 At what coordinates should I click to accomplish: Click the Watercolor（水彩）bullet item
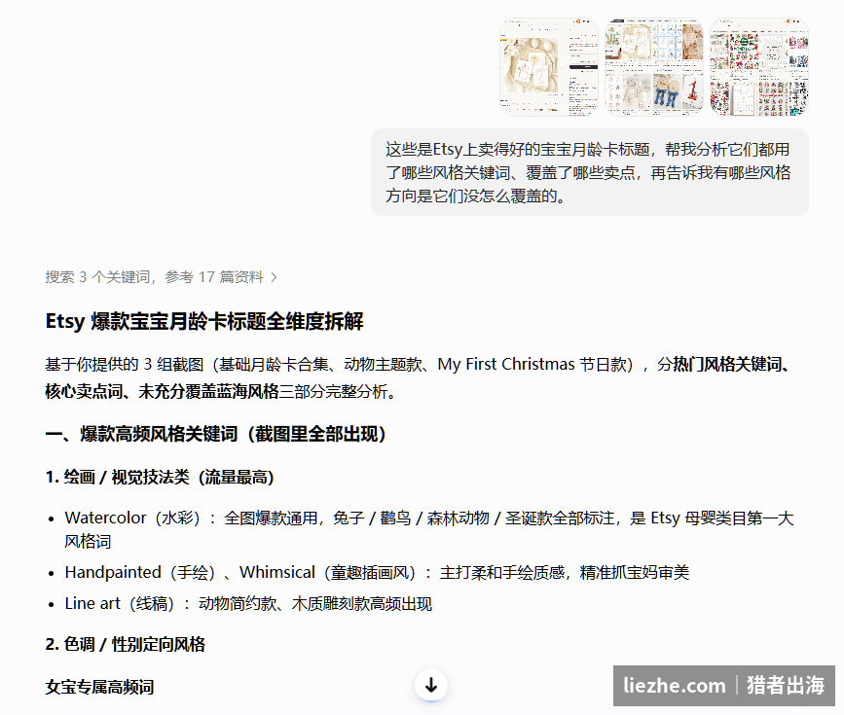tap(429, 529)
